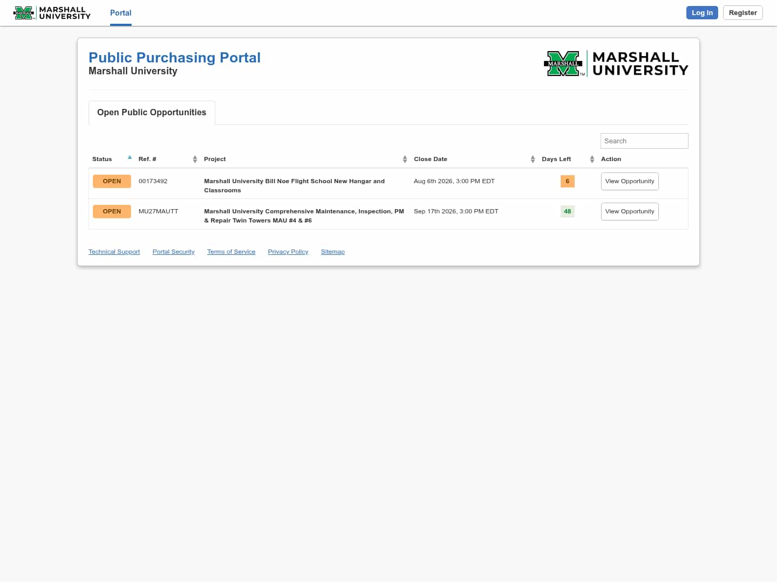Screen dimensions: 777x582
Task: Sort table by Status column
Action: coord(112,159)
